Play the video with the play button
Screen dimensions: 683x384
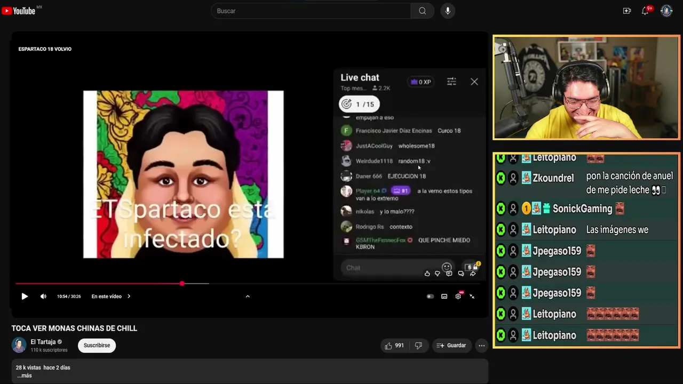click(25, 297)
